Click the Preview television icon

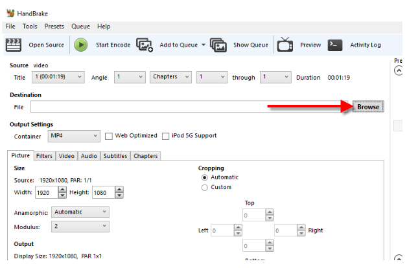click(x=285, y=45)
